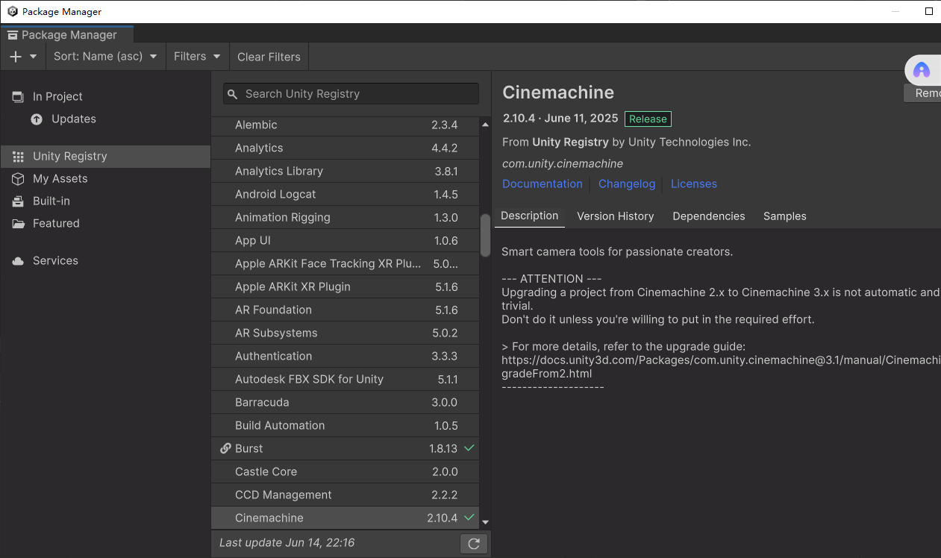The image size is (941, 558).
Task: Select the Alembic package
Action: click(x=346, y=125)
